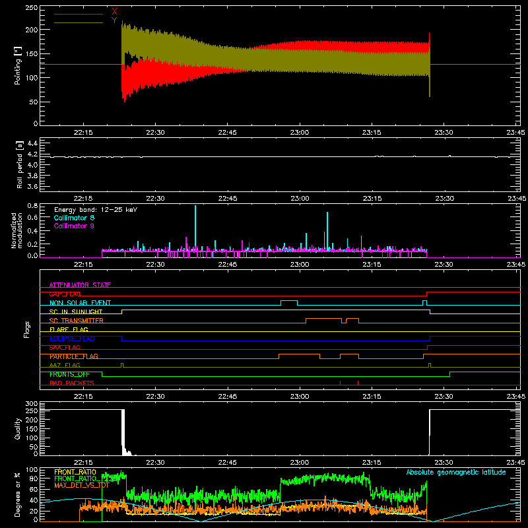Screen dimensions: 528x528
Task: Click the 250 tick label on Pointing axis
Action: pyautogui.click(x=31, y=8)
